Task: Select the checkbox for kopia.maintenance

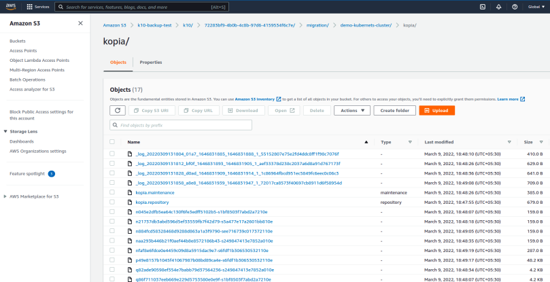Action: (112, 192)
